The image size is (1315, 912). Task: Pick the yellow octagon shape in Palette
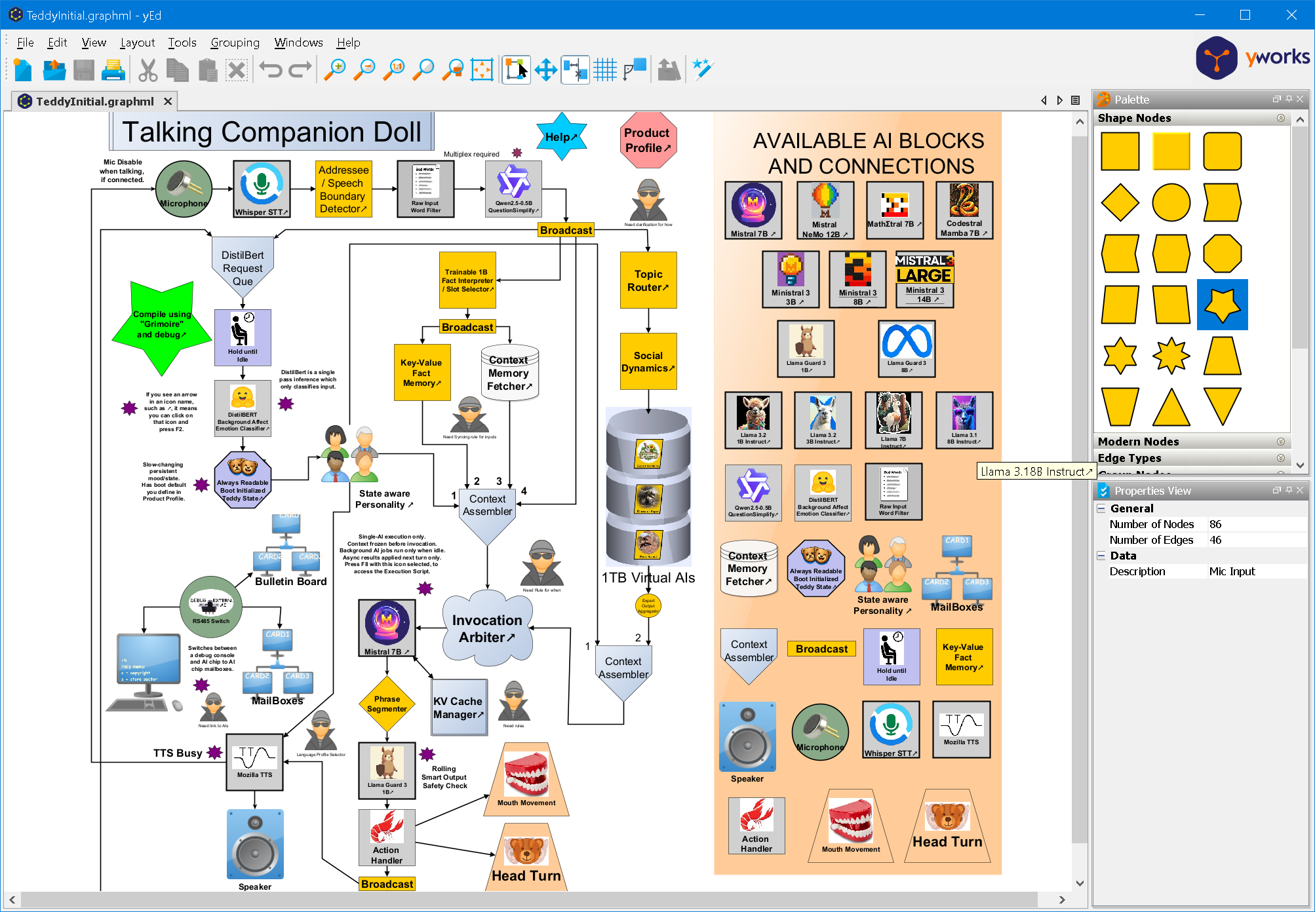tap(1223, 254)
